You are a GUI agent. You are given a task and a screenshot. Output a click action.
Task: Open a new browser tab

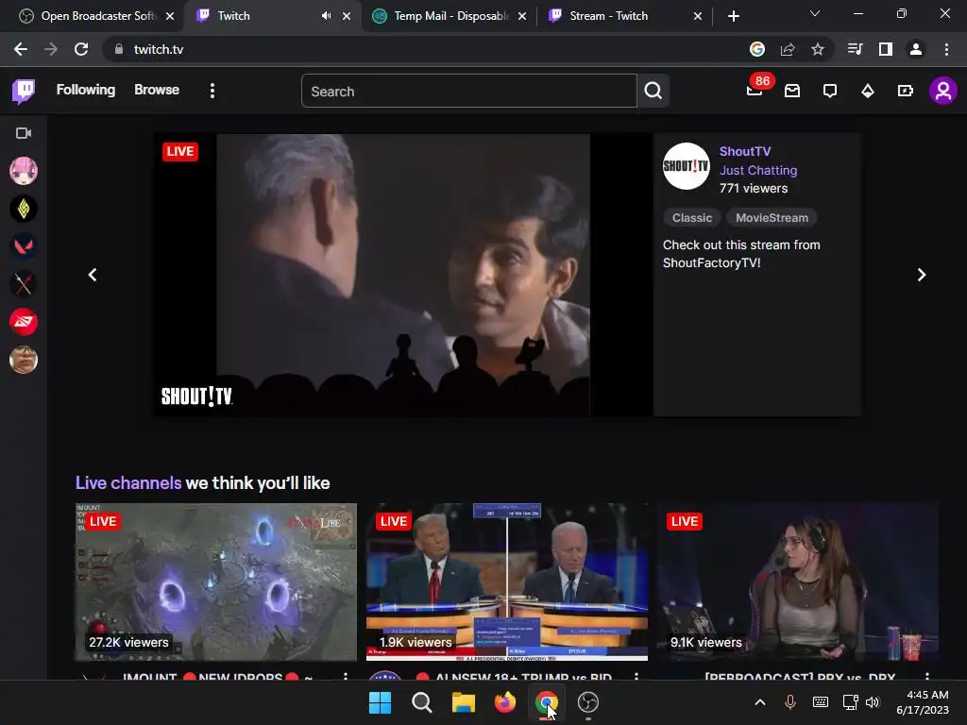pos(733,16)
